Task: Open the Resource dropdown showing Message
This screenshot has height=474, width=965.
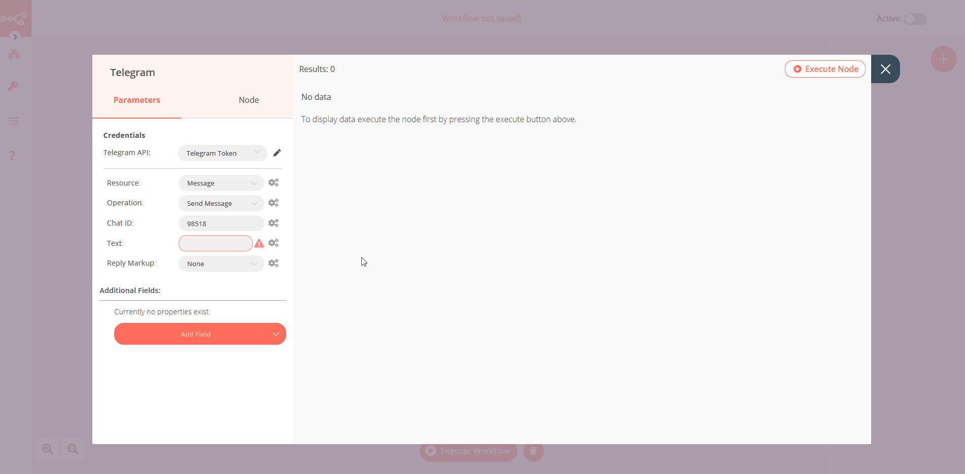Action: coord(221,183)
